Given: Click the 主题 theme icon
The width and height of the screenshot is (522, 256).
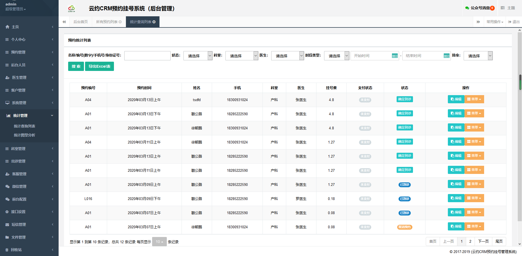Looking at the screenshot, I should click(503, 8).
